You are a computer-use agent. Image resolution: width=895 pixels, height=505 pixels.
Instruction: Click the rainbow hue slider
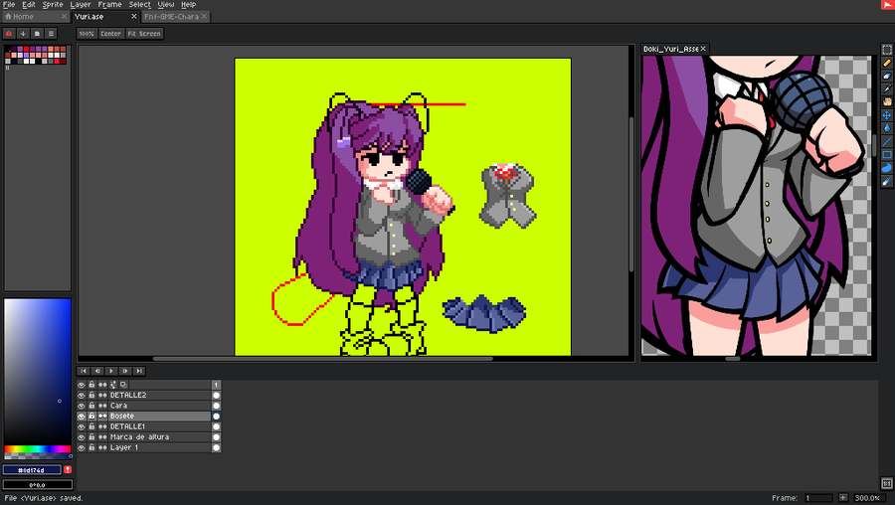pyautogui.click(x=37, y=449)
